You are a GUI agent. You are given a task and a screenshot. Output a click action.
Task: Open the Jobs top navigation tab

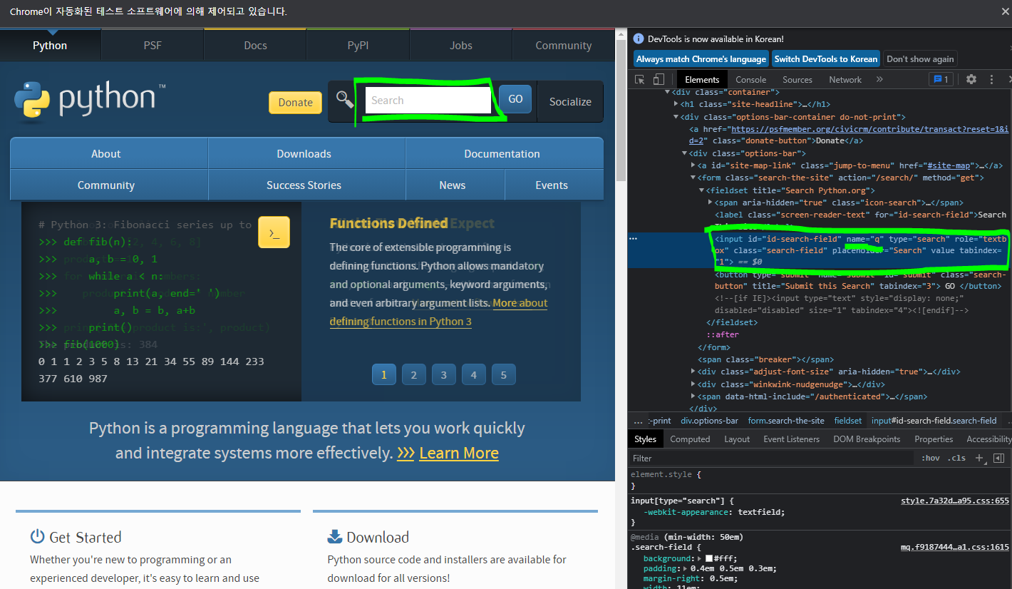point(460,45)
